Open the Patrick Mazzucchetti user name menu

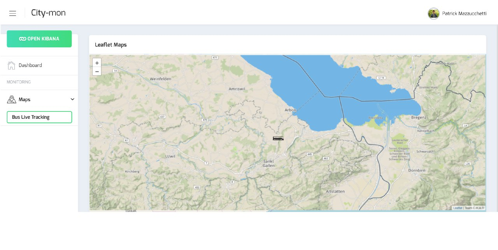point(464,14)
